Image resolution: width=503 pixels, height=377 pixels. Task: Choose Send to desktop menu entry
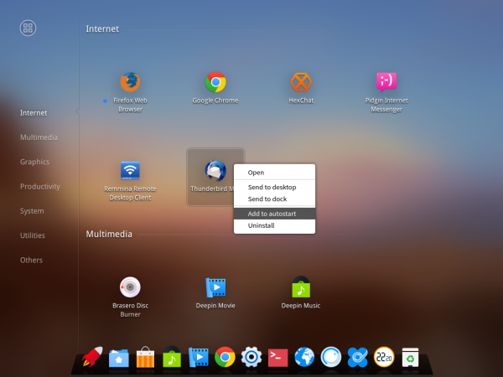point(275,187)
